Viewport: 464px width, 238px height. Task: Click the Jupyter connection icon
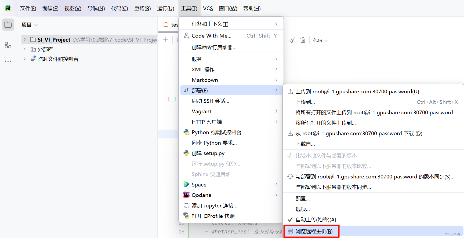tap(186, 206)
